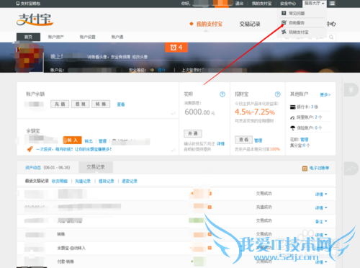Click the insurance umbrella icon
The width and height of the screenshot is (360, 268).
pyautogui.click(x=292, y=128)
